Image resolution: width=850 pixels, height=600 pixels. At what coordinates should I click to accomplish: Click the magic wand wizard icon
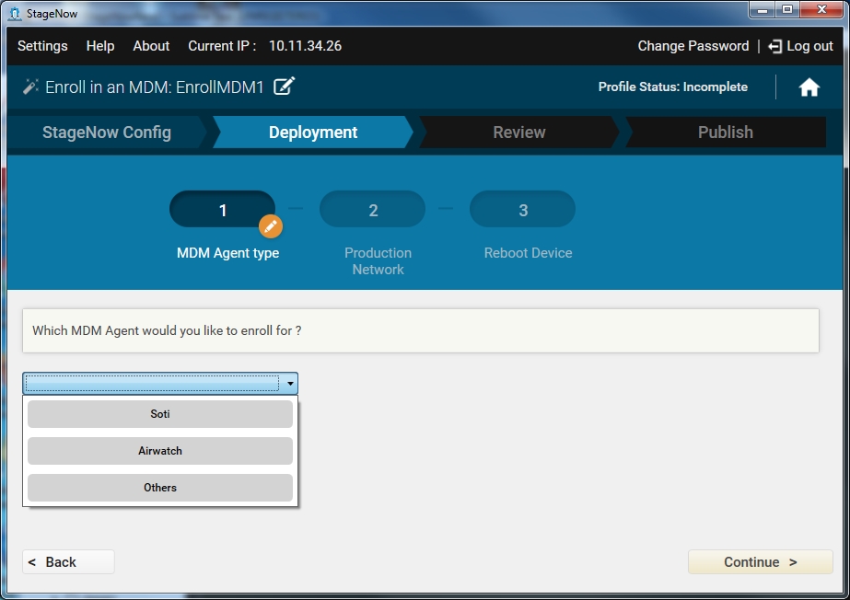tap(31, 87)
